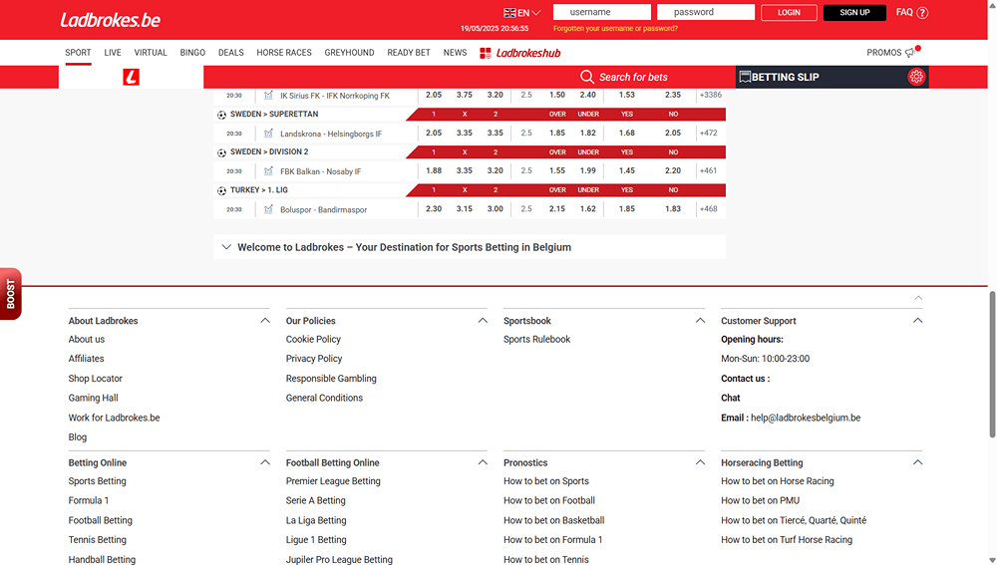
Task: Open the Greyhound menu tab
Action: (x=349, y=52)
